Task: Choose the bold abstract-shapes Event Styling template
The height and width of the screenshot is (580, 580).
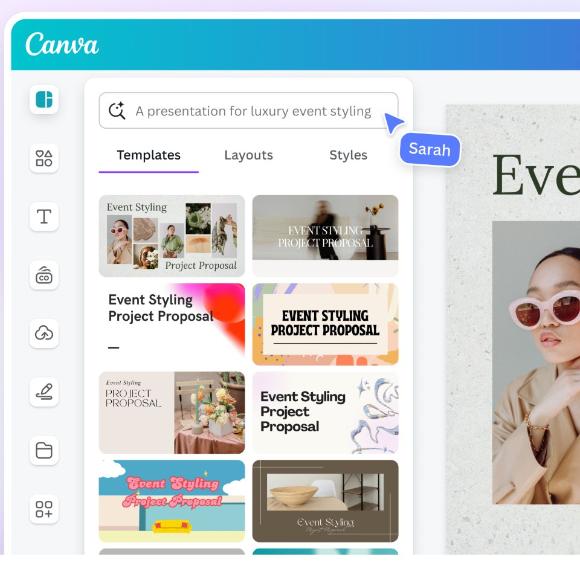Action: (x=325, y=324)
